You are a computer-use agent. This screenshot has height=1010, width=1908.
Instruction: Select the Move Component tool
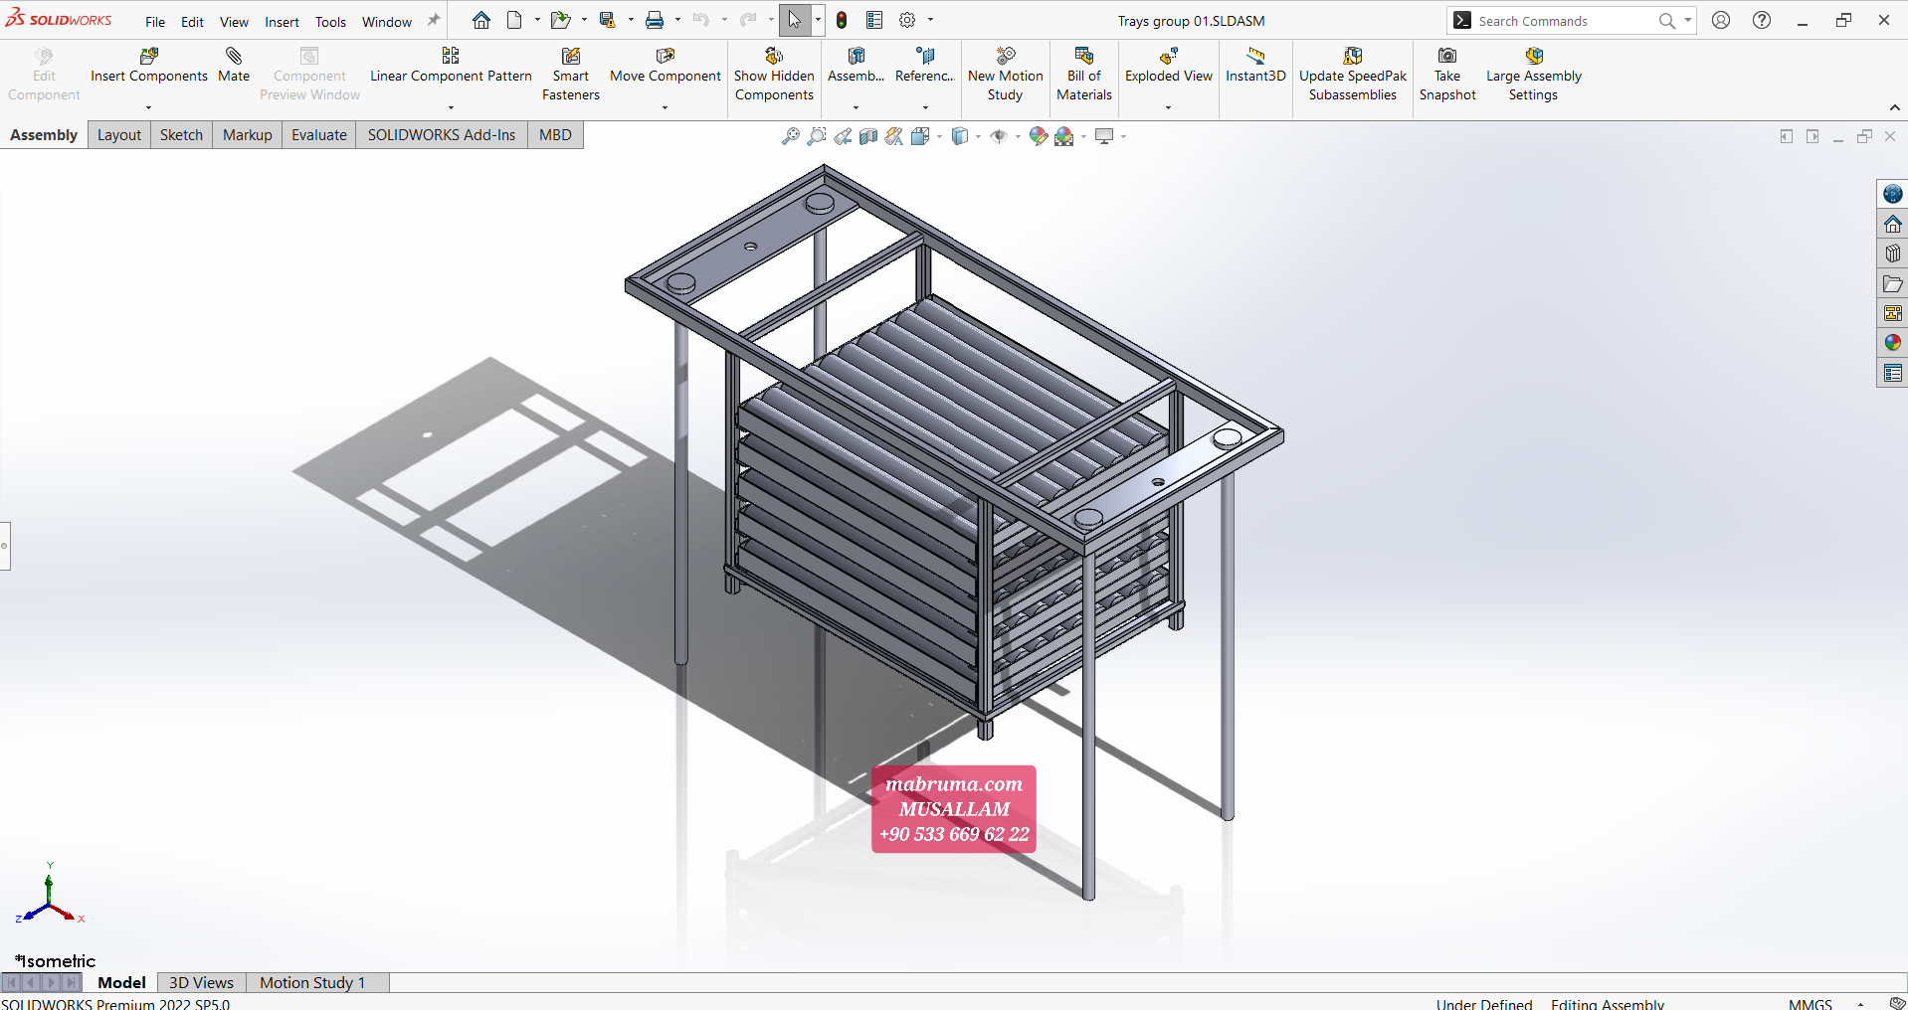(x=665, y=66)
